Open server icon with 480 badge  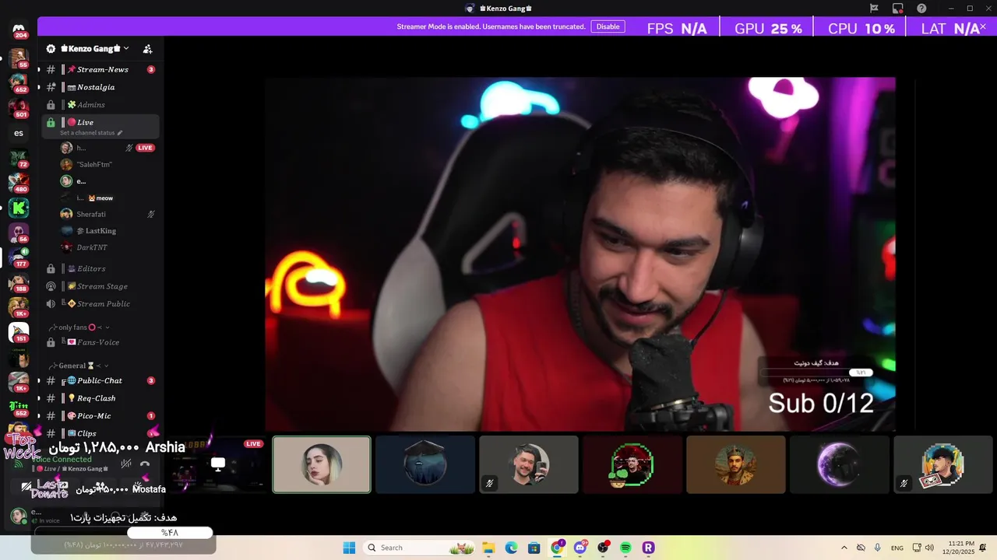[x=19, y=183]
